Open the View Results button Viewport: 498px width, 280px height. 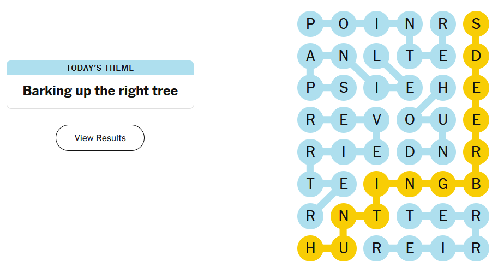(x=100, y=138)
